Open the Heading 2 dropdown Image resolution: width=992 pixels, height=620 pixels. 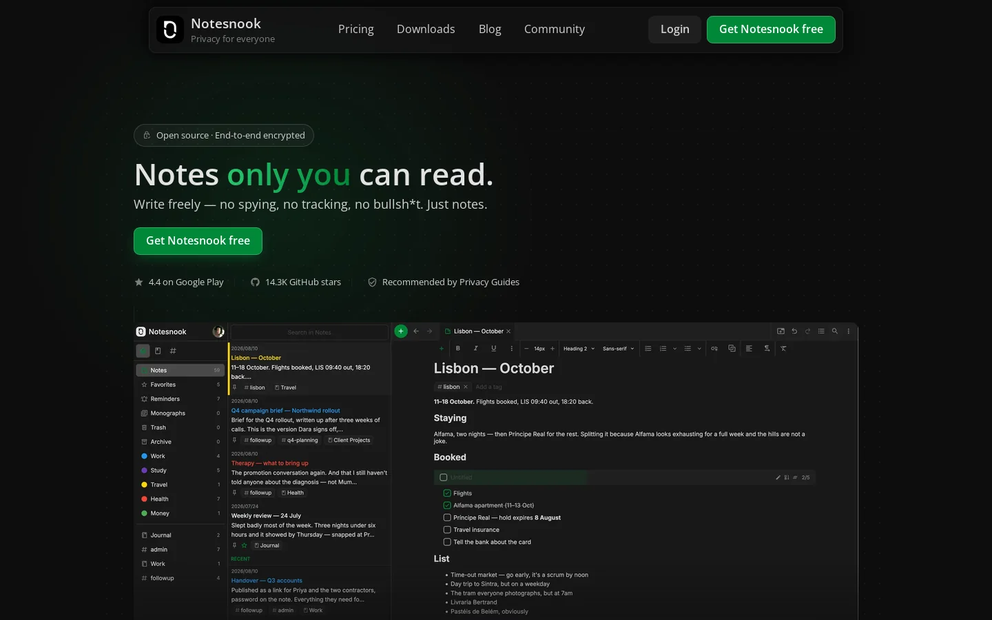point(579,349)
